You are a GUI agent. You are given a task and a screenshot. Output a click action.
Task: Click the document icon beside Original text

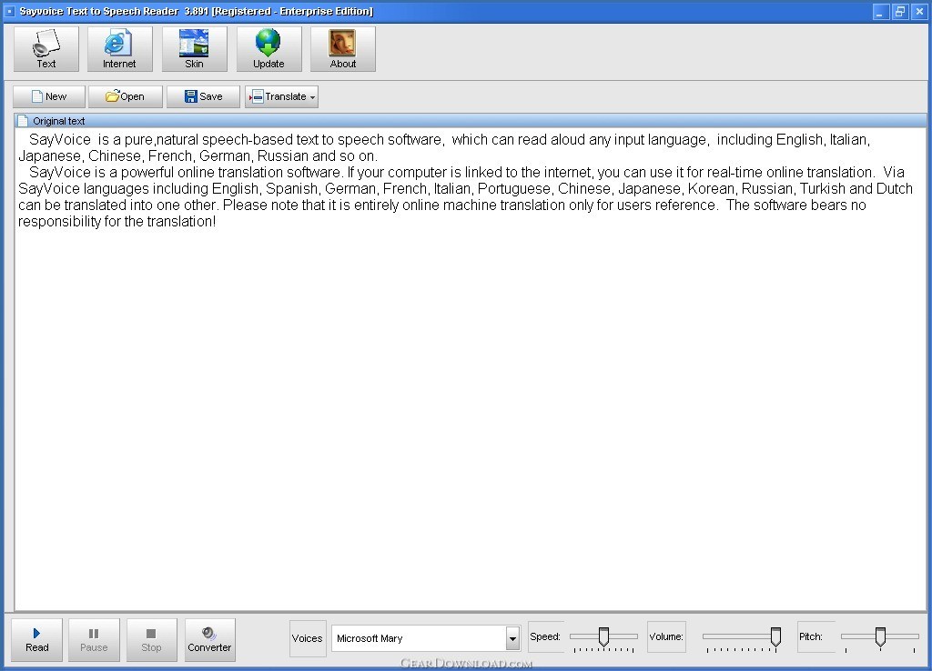coord(23,121)
